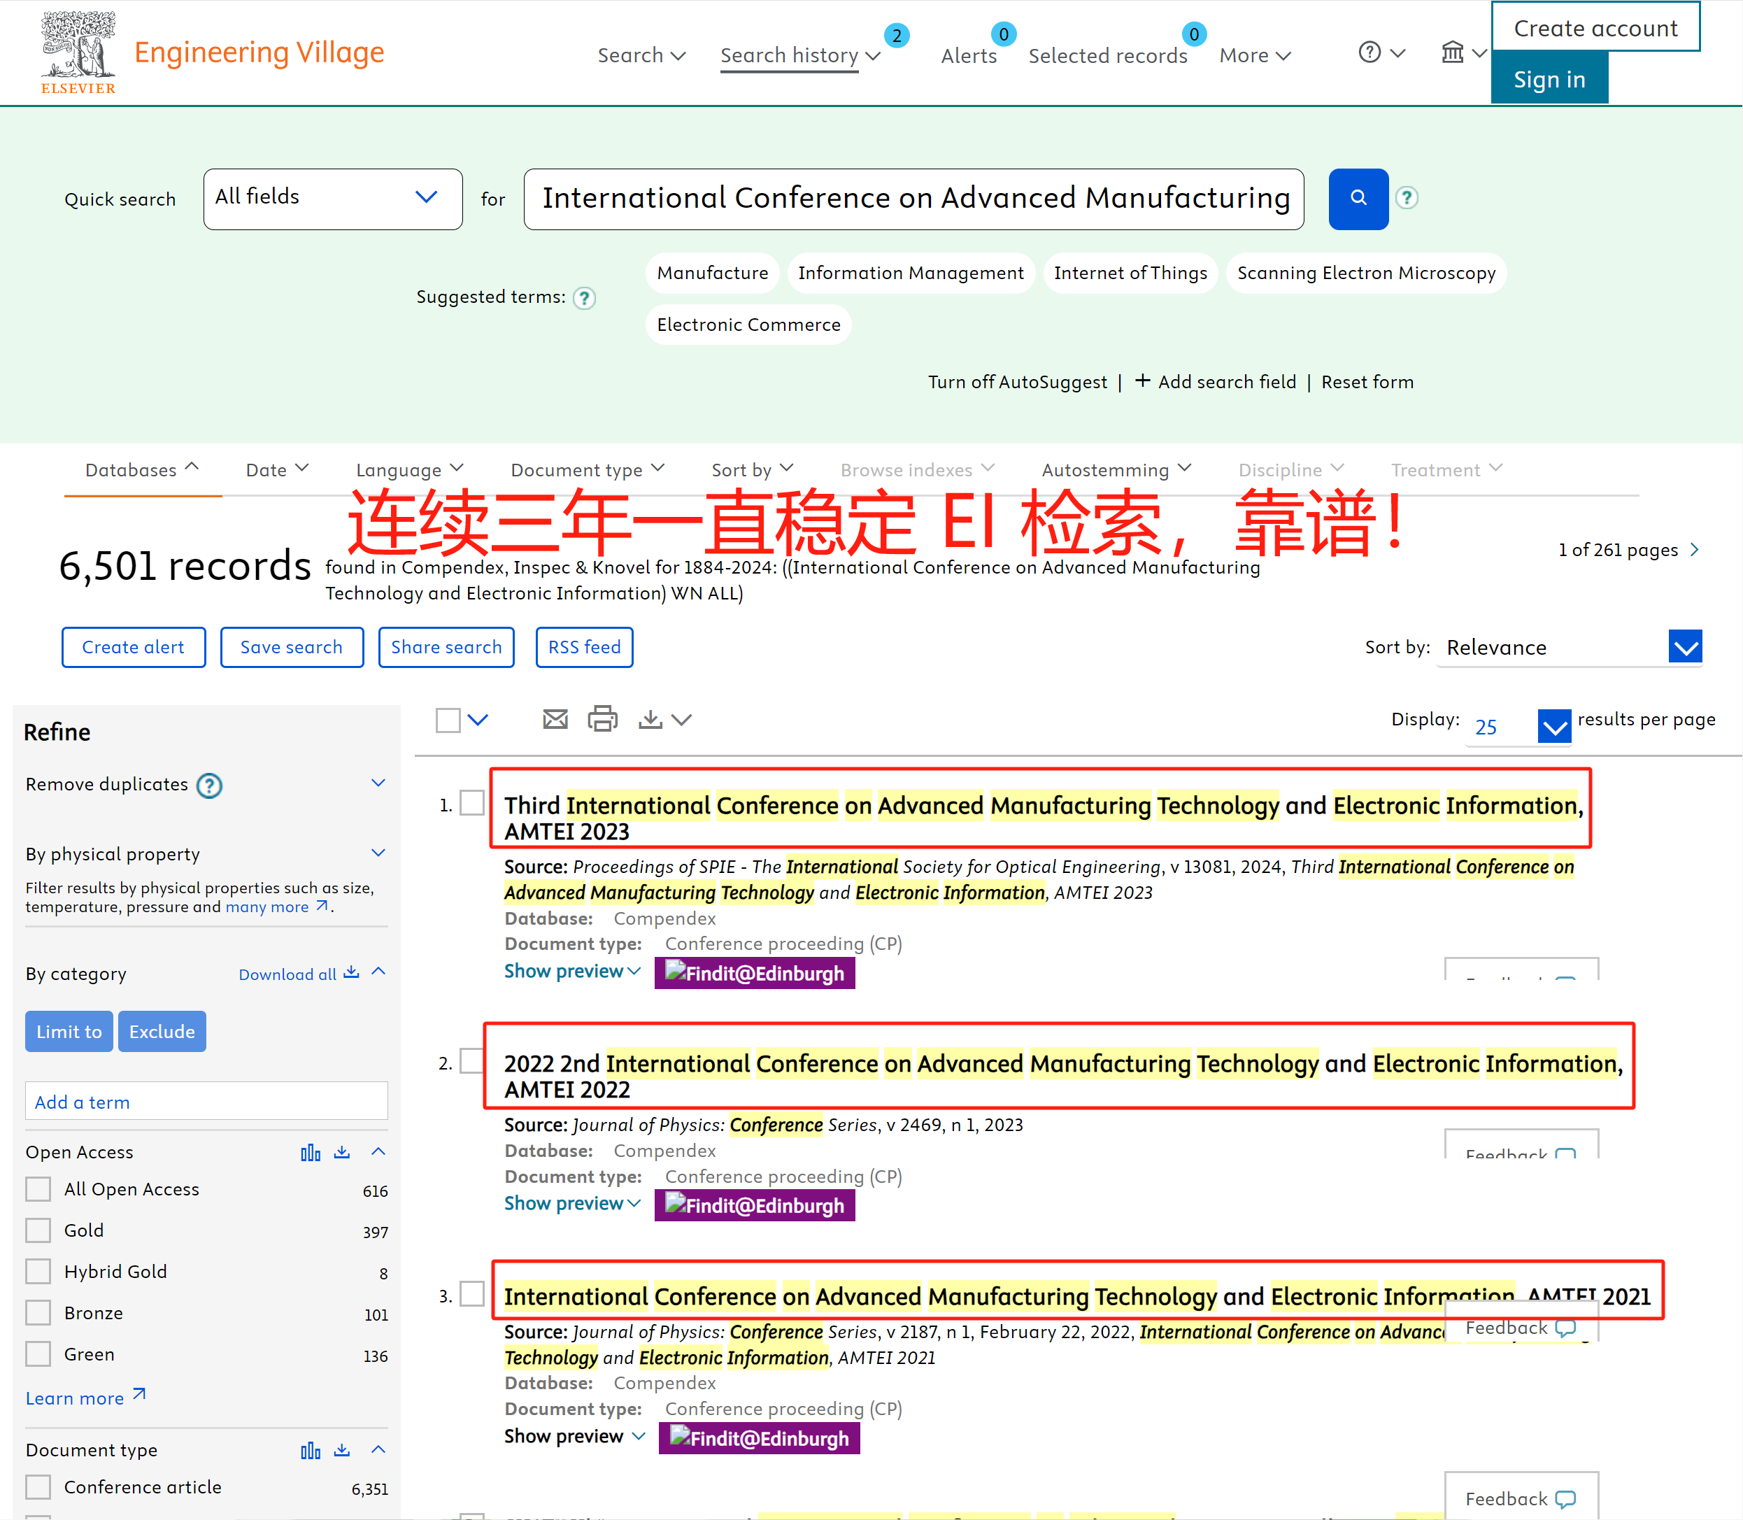1743x1520 pixels.
Task: Select result 1 checkbox for AMTEI 2023
Action: click(471, 802)
